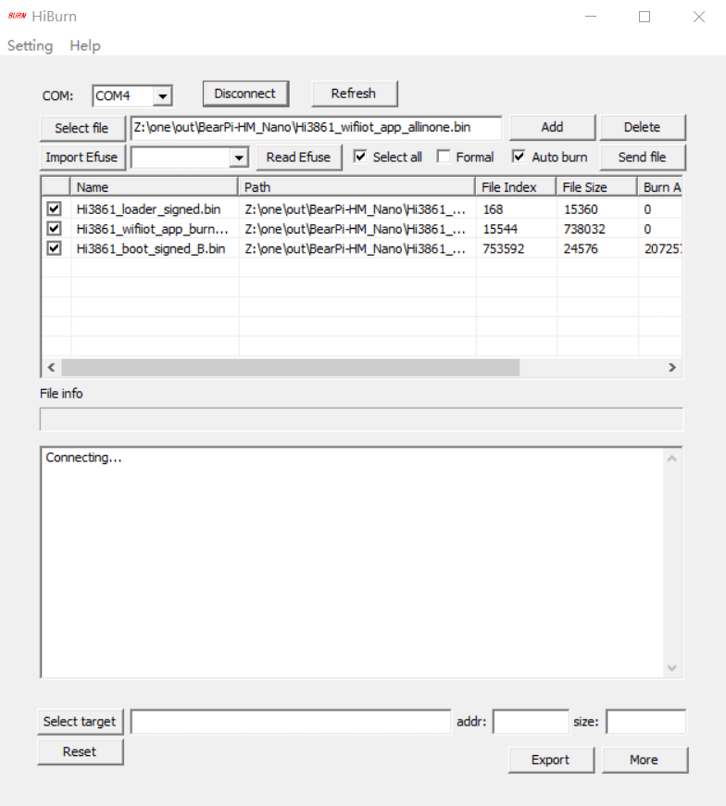Click the log panel scroll-up arrow

click(671, 459)
